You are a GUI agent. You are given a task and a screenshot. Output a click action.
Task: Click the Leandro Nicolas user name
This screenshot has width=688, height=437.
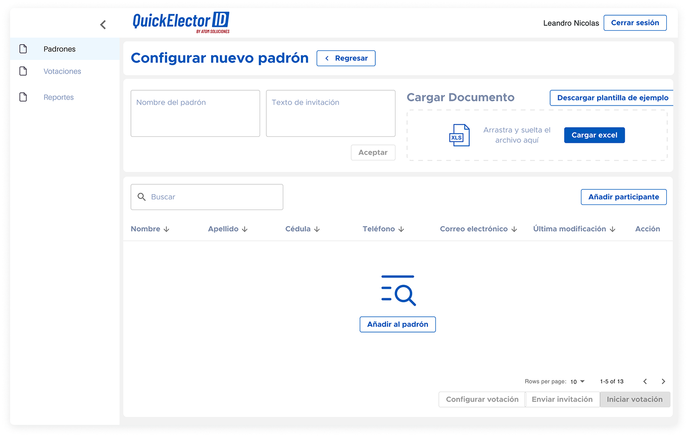571,23
